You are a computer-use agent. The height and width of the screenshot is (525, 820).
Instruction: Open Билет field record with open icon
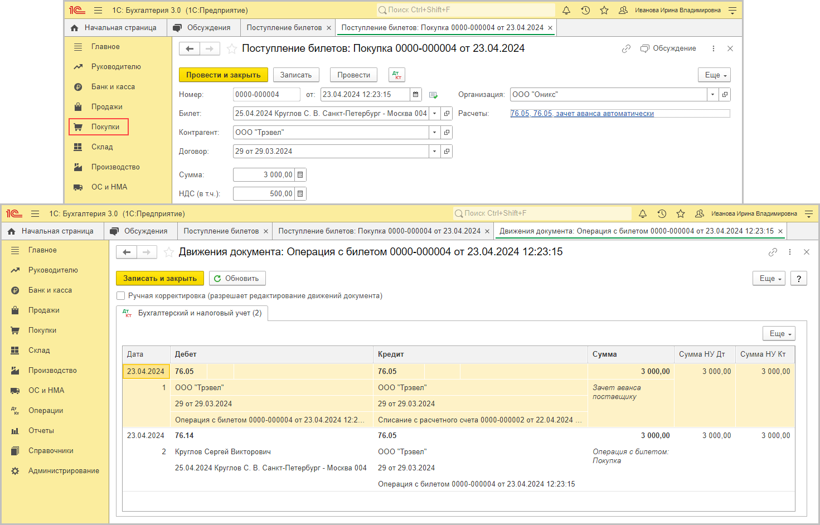tap(447, 114)
